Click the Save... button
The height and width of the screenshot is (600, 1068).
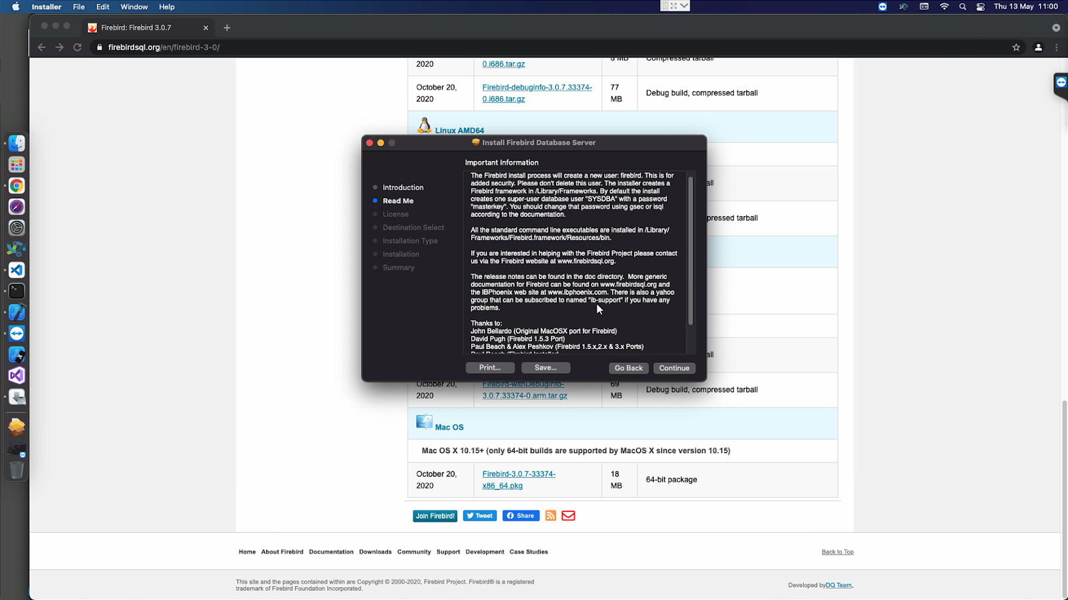pyautogui.click(x=545, y=368)
